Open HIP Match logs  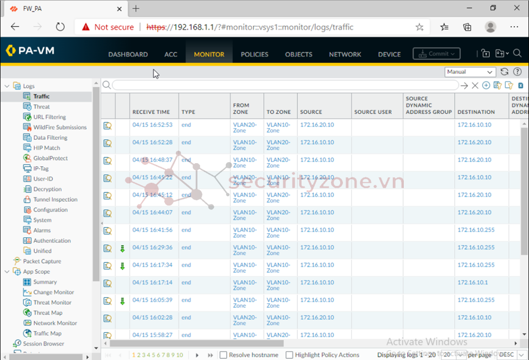(47, 148)
